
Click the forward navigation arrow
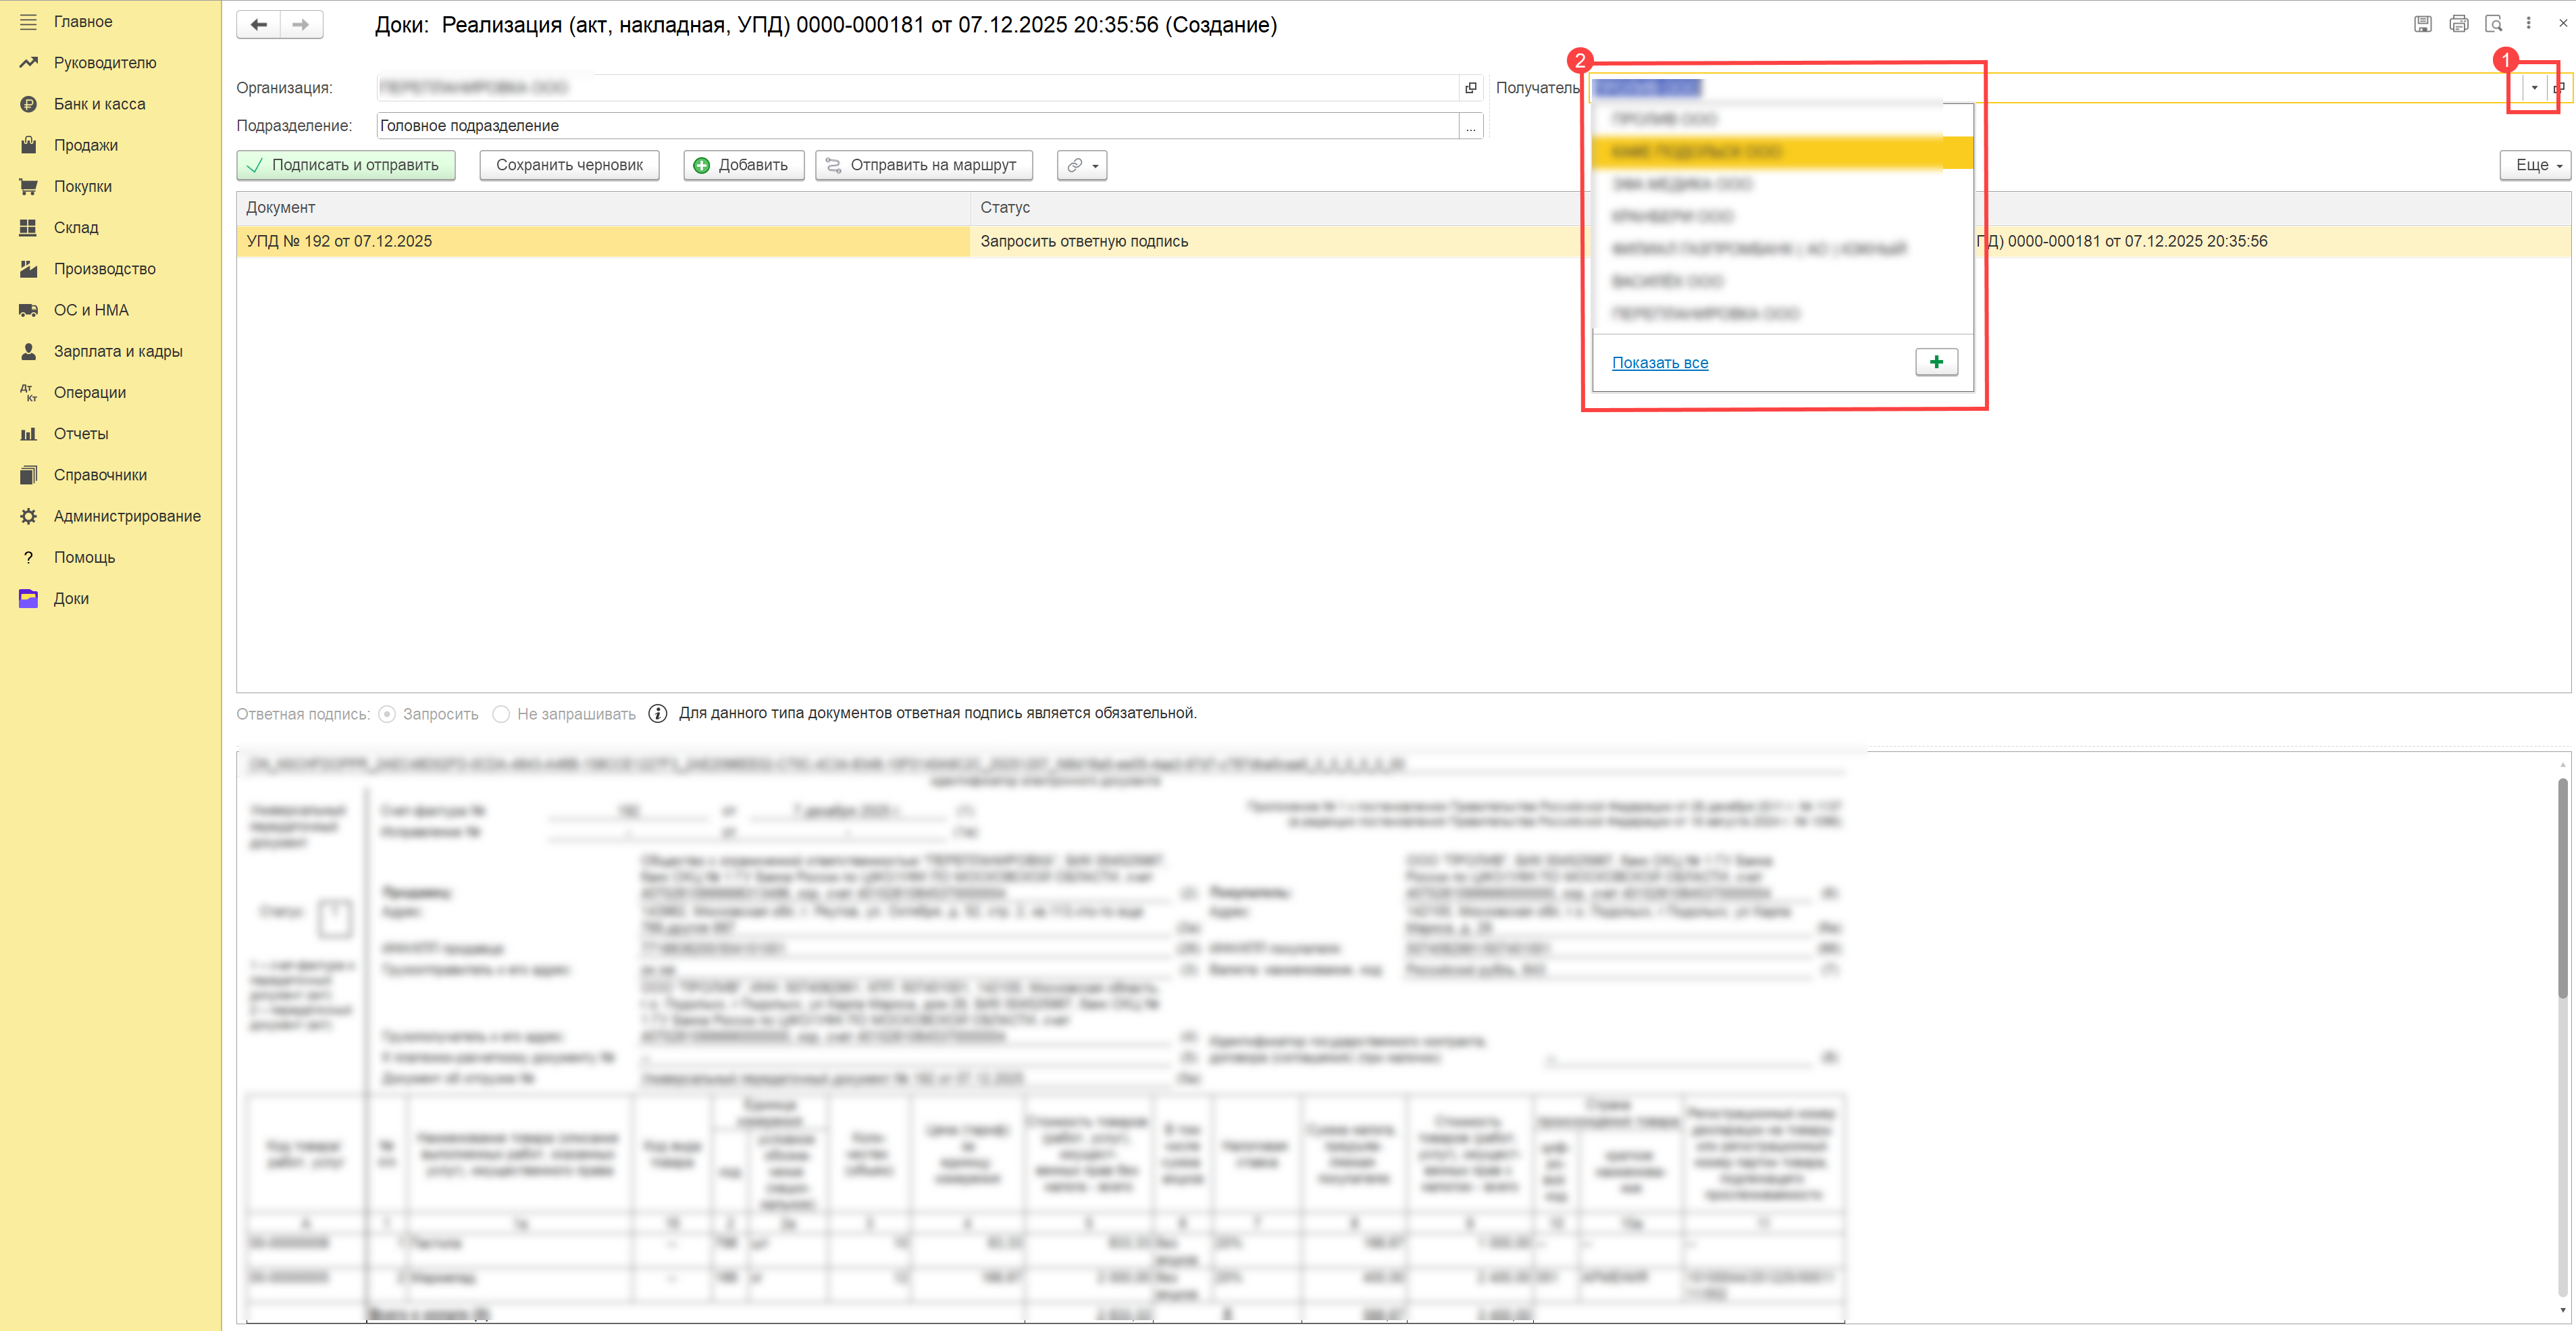pos(301,25)
